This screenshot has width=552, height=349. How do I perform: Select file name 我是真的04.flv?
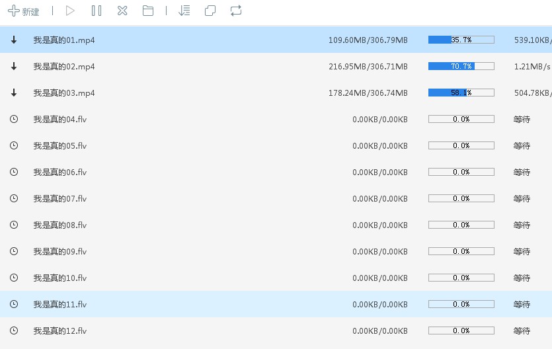coord(60,119)
